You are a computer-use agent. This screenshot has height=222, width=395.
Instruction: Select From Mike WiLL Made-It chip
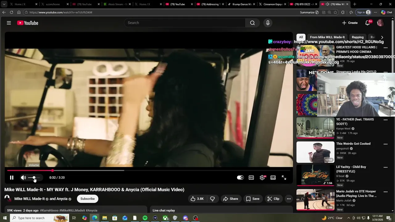[327, 37]
